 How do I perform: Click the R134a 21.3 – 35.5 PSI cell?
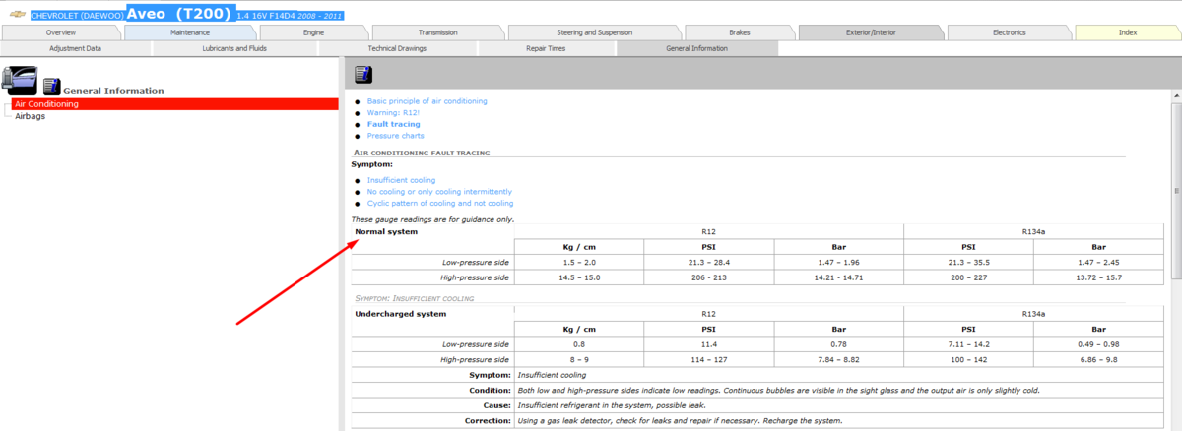pos(969,263)
